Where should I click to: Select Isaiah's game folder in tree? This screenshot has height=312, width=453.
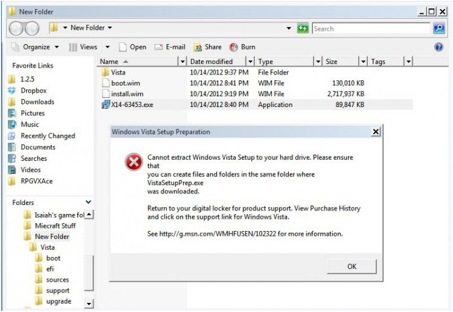tap(59, 215)
